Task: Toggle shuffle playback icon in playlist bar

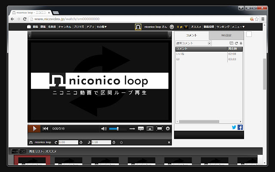Action: coord(22,151)
